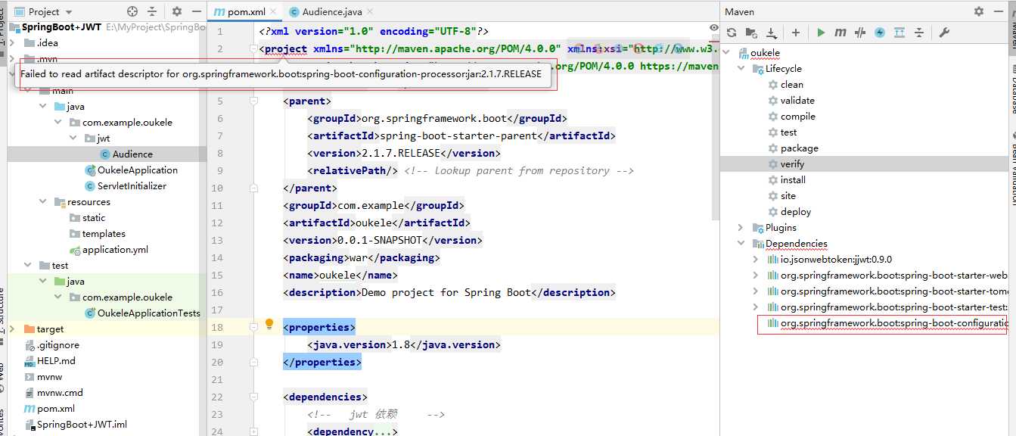The image size is (1016, 436).
Task: Expand the Plugins node in Maven
Action: (x=741, y=228)
